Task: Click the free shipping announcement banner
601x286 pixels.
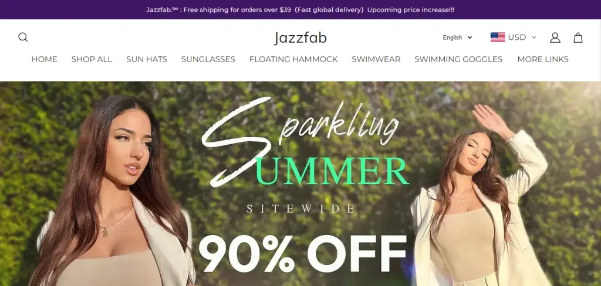Action: [x=300, y=9]
